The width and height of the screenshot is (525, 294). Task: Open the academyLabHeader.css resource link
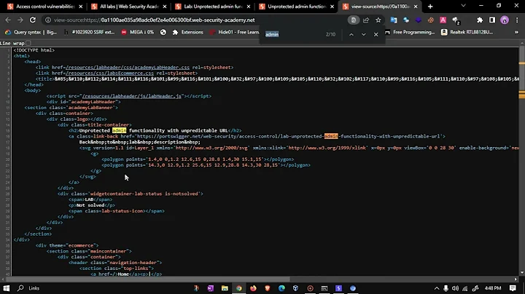127,68
